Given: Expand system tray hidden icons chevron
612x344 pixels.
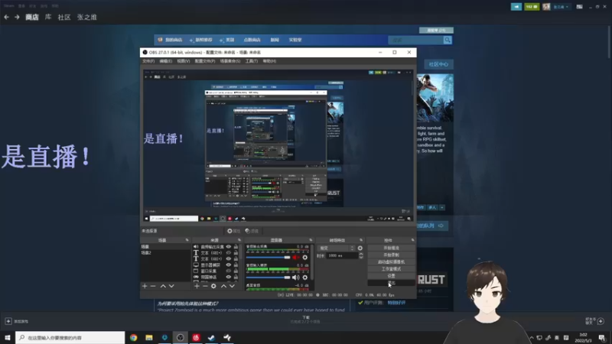Looking at the screenshot, I should coord(531,338).
